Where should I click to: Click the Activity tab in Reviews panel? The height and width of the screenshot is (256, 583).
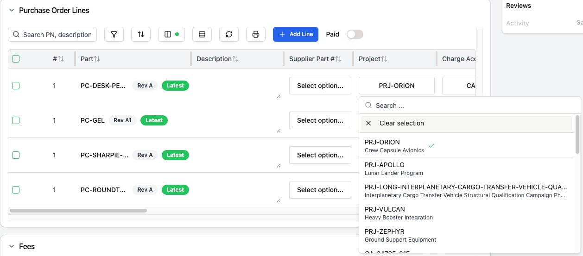517,23
